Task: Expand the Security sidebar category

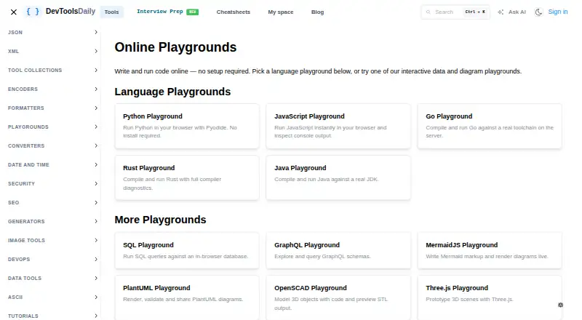Action: coord(52,184)
